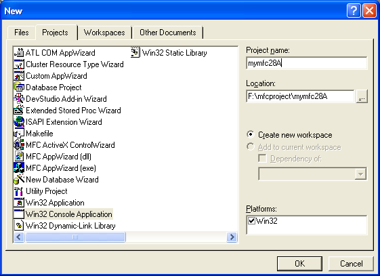Screen dimensions: 380x276
Task: Select the ATL COM AppWizard icon
Action: pos(19,53)
